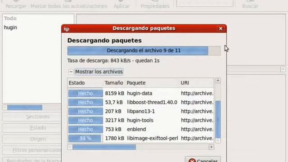Select the libpano13-1 package row
The width and height of the screenshot is (288, 162).
(141, 111)
